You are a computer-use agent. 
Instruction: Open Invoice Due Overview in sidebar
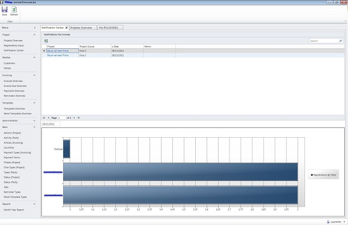pyautogui.click(x=15, y=86)
